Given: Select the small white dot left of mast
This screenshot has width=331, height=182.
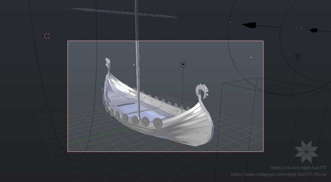Looking at the screenshot, I should point(134,65).
